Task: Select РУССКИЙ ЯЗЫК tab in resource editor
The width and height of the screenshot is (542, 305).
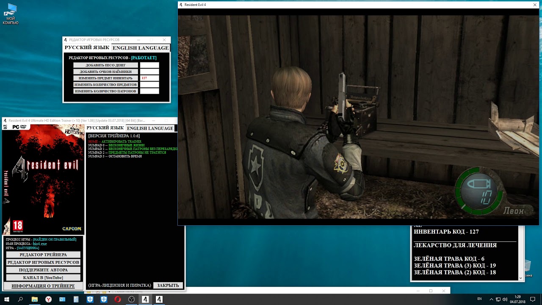Action: click(87, 48)
